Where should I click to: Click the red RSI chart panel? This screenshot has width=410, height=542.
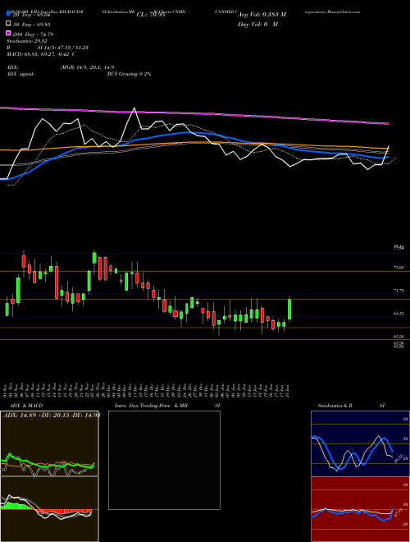coord(360,509)
